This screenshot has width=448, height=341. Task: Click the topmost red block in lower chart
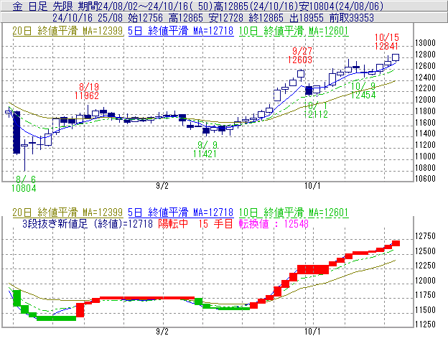click(x=396, y=243)
